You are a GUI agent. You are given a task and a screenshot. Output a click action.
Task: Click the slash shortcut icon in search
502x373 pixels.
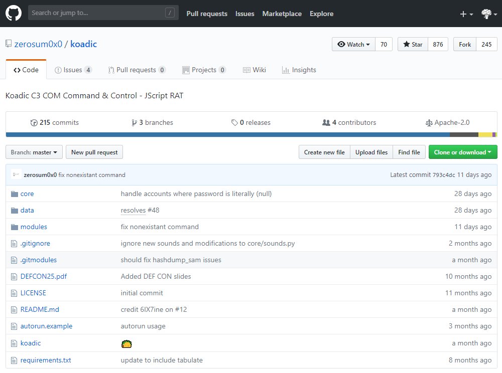coord(170,13)
